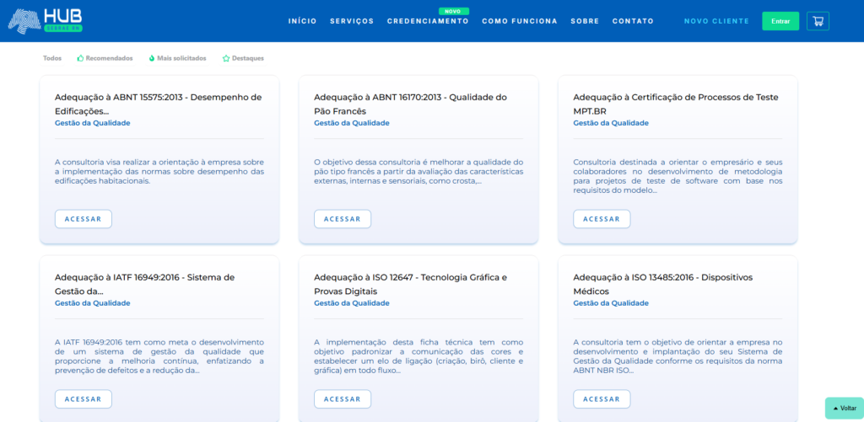Click the NOVO badge above Credenciamento
The height and width of the screenshot is (422, 864).
click(454, 11)
